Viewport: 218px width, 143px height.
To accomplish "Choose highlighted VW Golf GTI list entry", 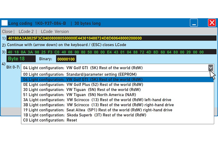I will click(83, 80).
